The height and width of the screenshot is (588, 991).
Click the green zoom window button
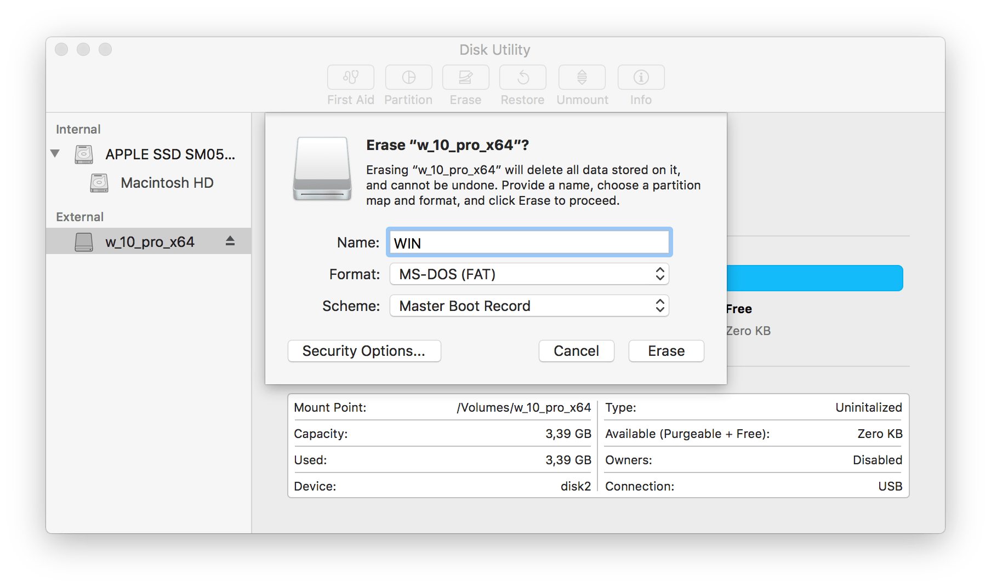click(x=105, y=49)
